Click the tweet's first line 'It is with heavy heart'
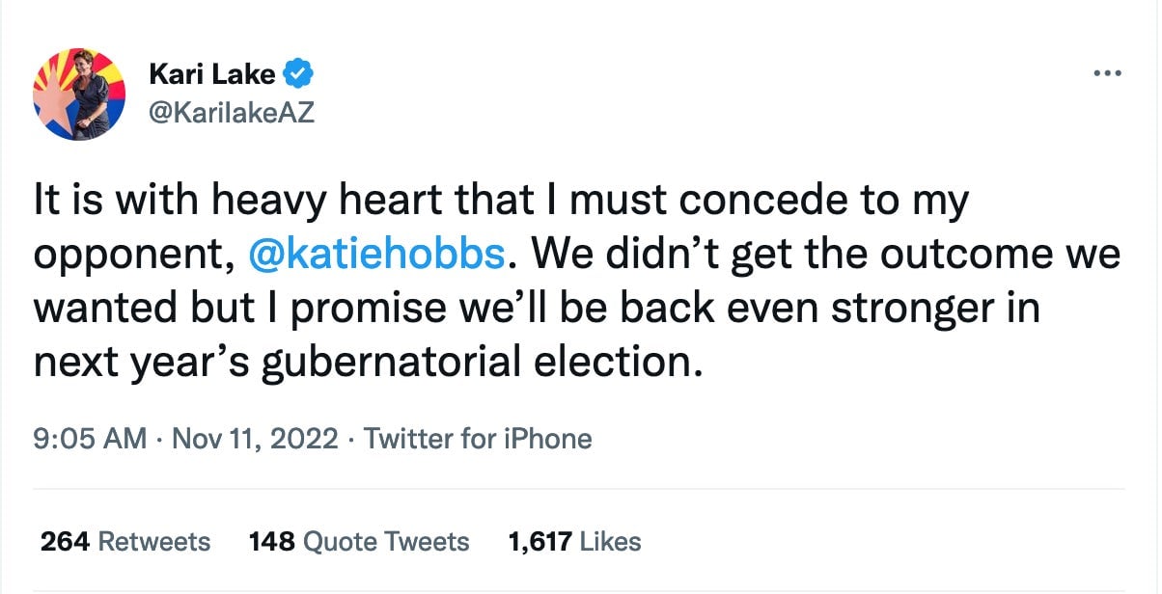Image resolution: width=1162 pixels, height=594 pixels. click(x=193, y=202)
